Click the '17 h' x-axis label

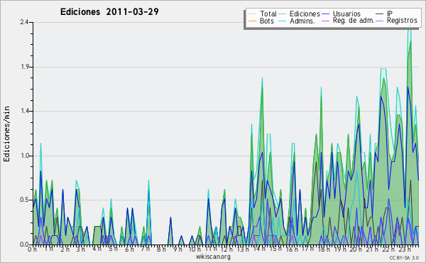[x=307, y=249]
